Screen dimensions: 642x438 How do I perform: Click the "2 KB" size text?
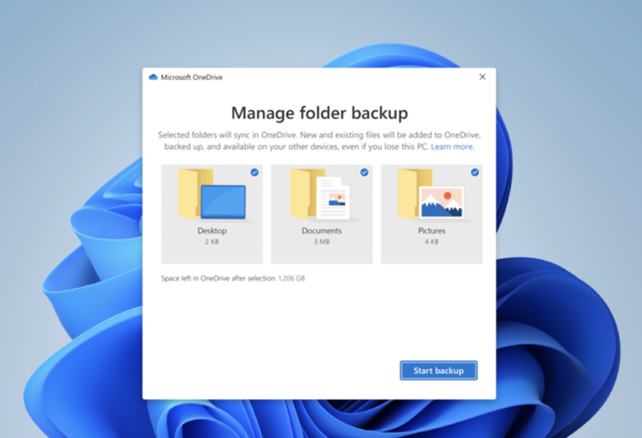pos(212,241)
